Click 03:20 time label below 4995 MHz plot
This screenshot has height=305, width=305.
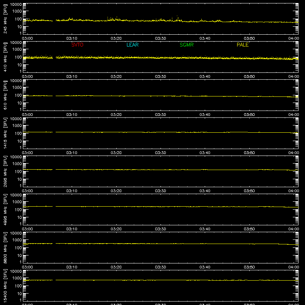(116, 229)
